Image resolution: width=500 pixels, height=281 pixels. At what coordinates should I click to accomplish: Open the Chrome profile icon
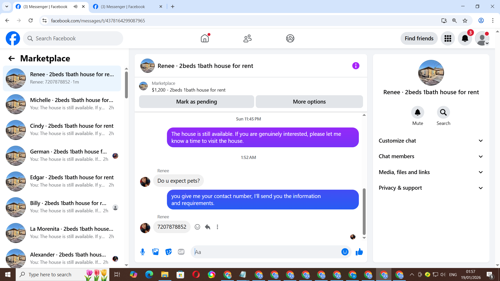pos(481,21)
